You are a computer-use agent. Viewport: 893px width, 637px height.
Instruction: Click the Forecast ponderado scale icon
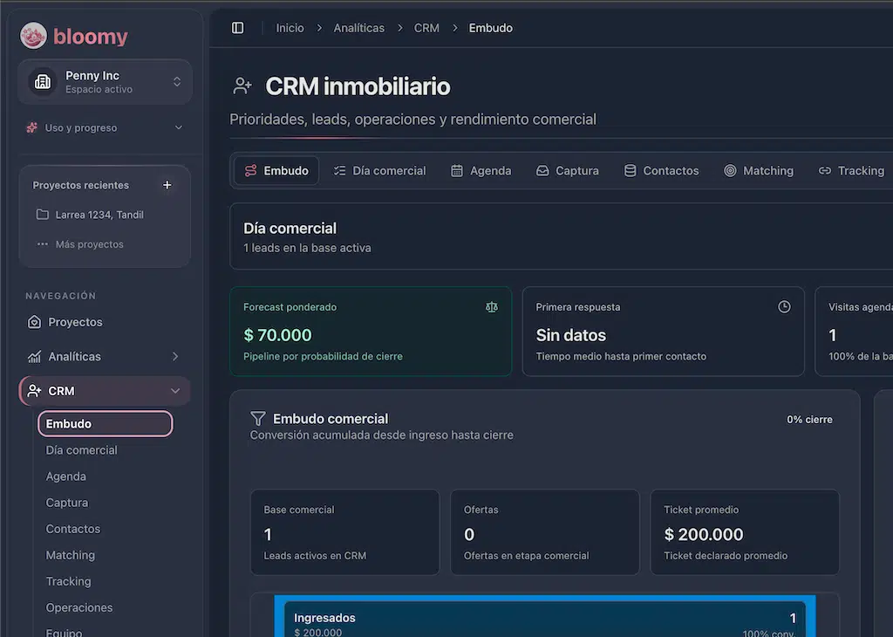click(x=492, y=307)
